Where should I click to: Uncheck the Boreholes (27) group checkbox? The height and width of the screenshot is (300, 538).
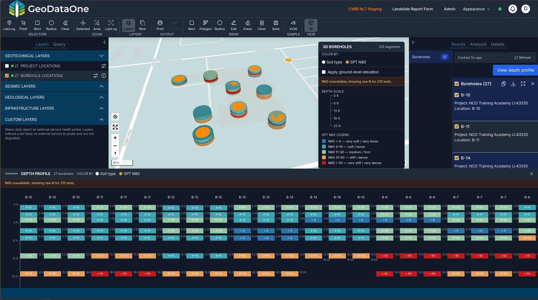(457, 84)
